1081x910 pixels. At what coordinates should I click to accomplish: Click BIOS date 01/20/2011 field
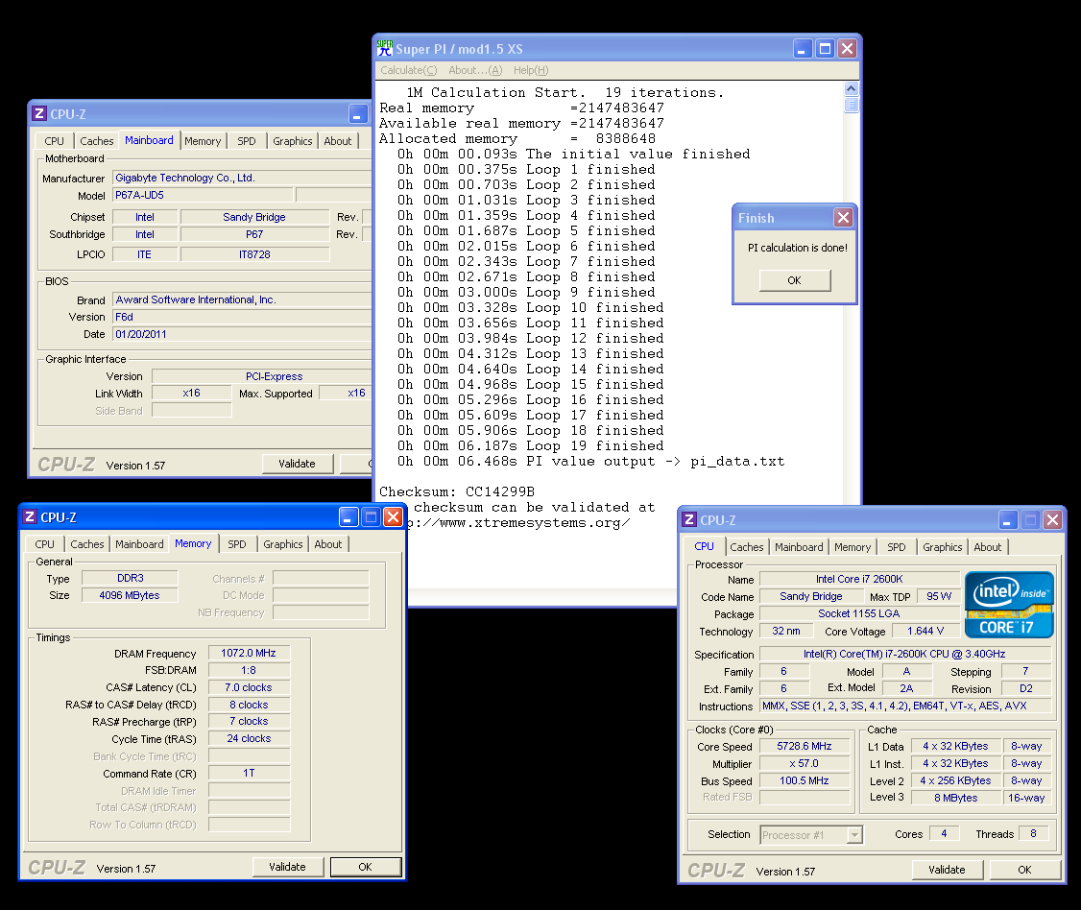[x=241, y=334]
